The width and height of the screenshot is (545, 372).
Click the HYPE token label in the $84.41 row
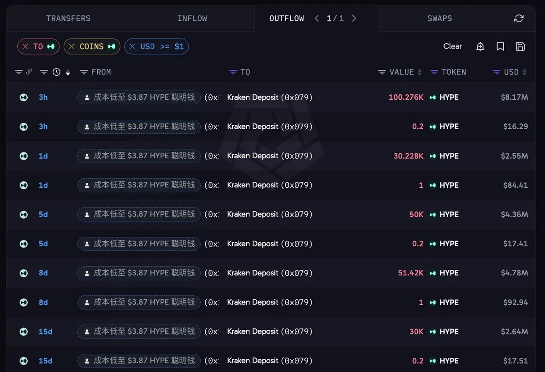449,185
